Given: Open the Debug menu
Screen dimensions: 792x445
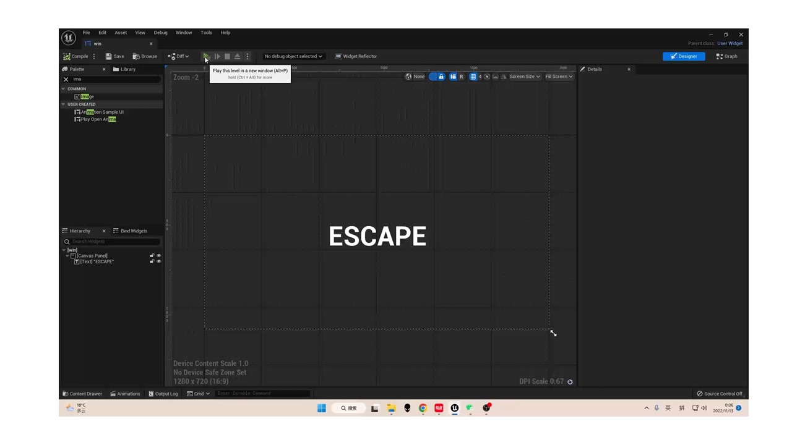Looking at the screenshot, I should [160, 32].
